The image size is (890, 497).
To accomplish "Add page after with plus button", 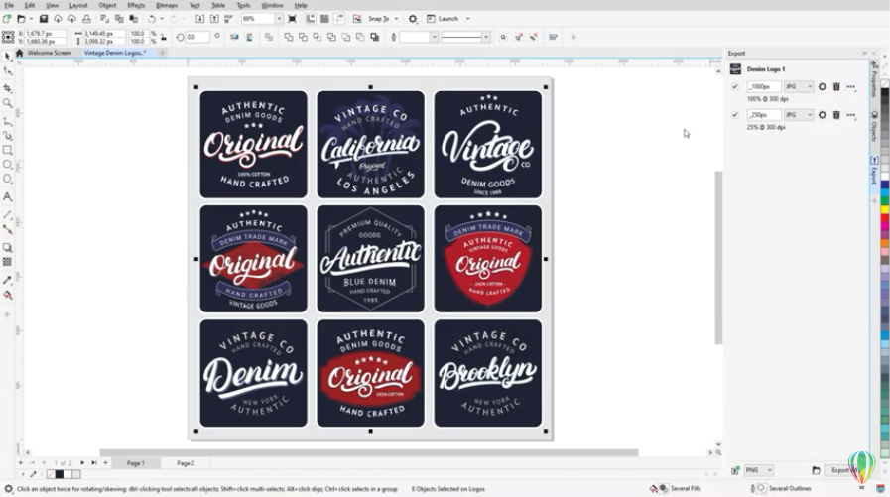I will pyautogui.click(x=105, y=463).
